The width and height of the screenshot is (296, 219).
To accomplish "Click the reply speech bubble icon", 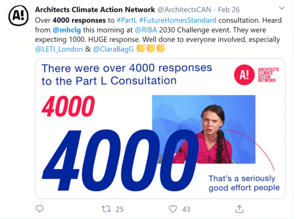I will point(40,209).
